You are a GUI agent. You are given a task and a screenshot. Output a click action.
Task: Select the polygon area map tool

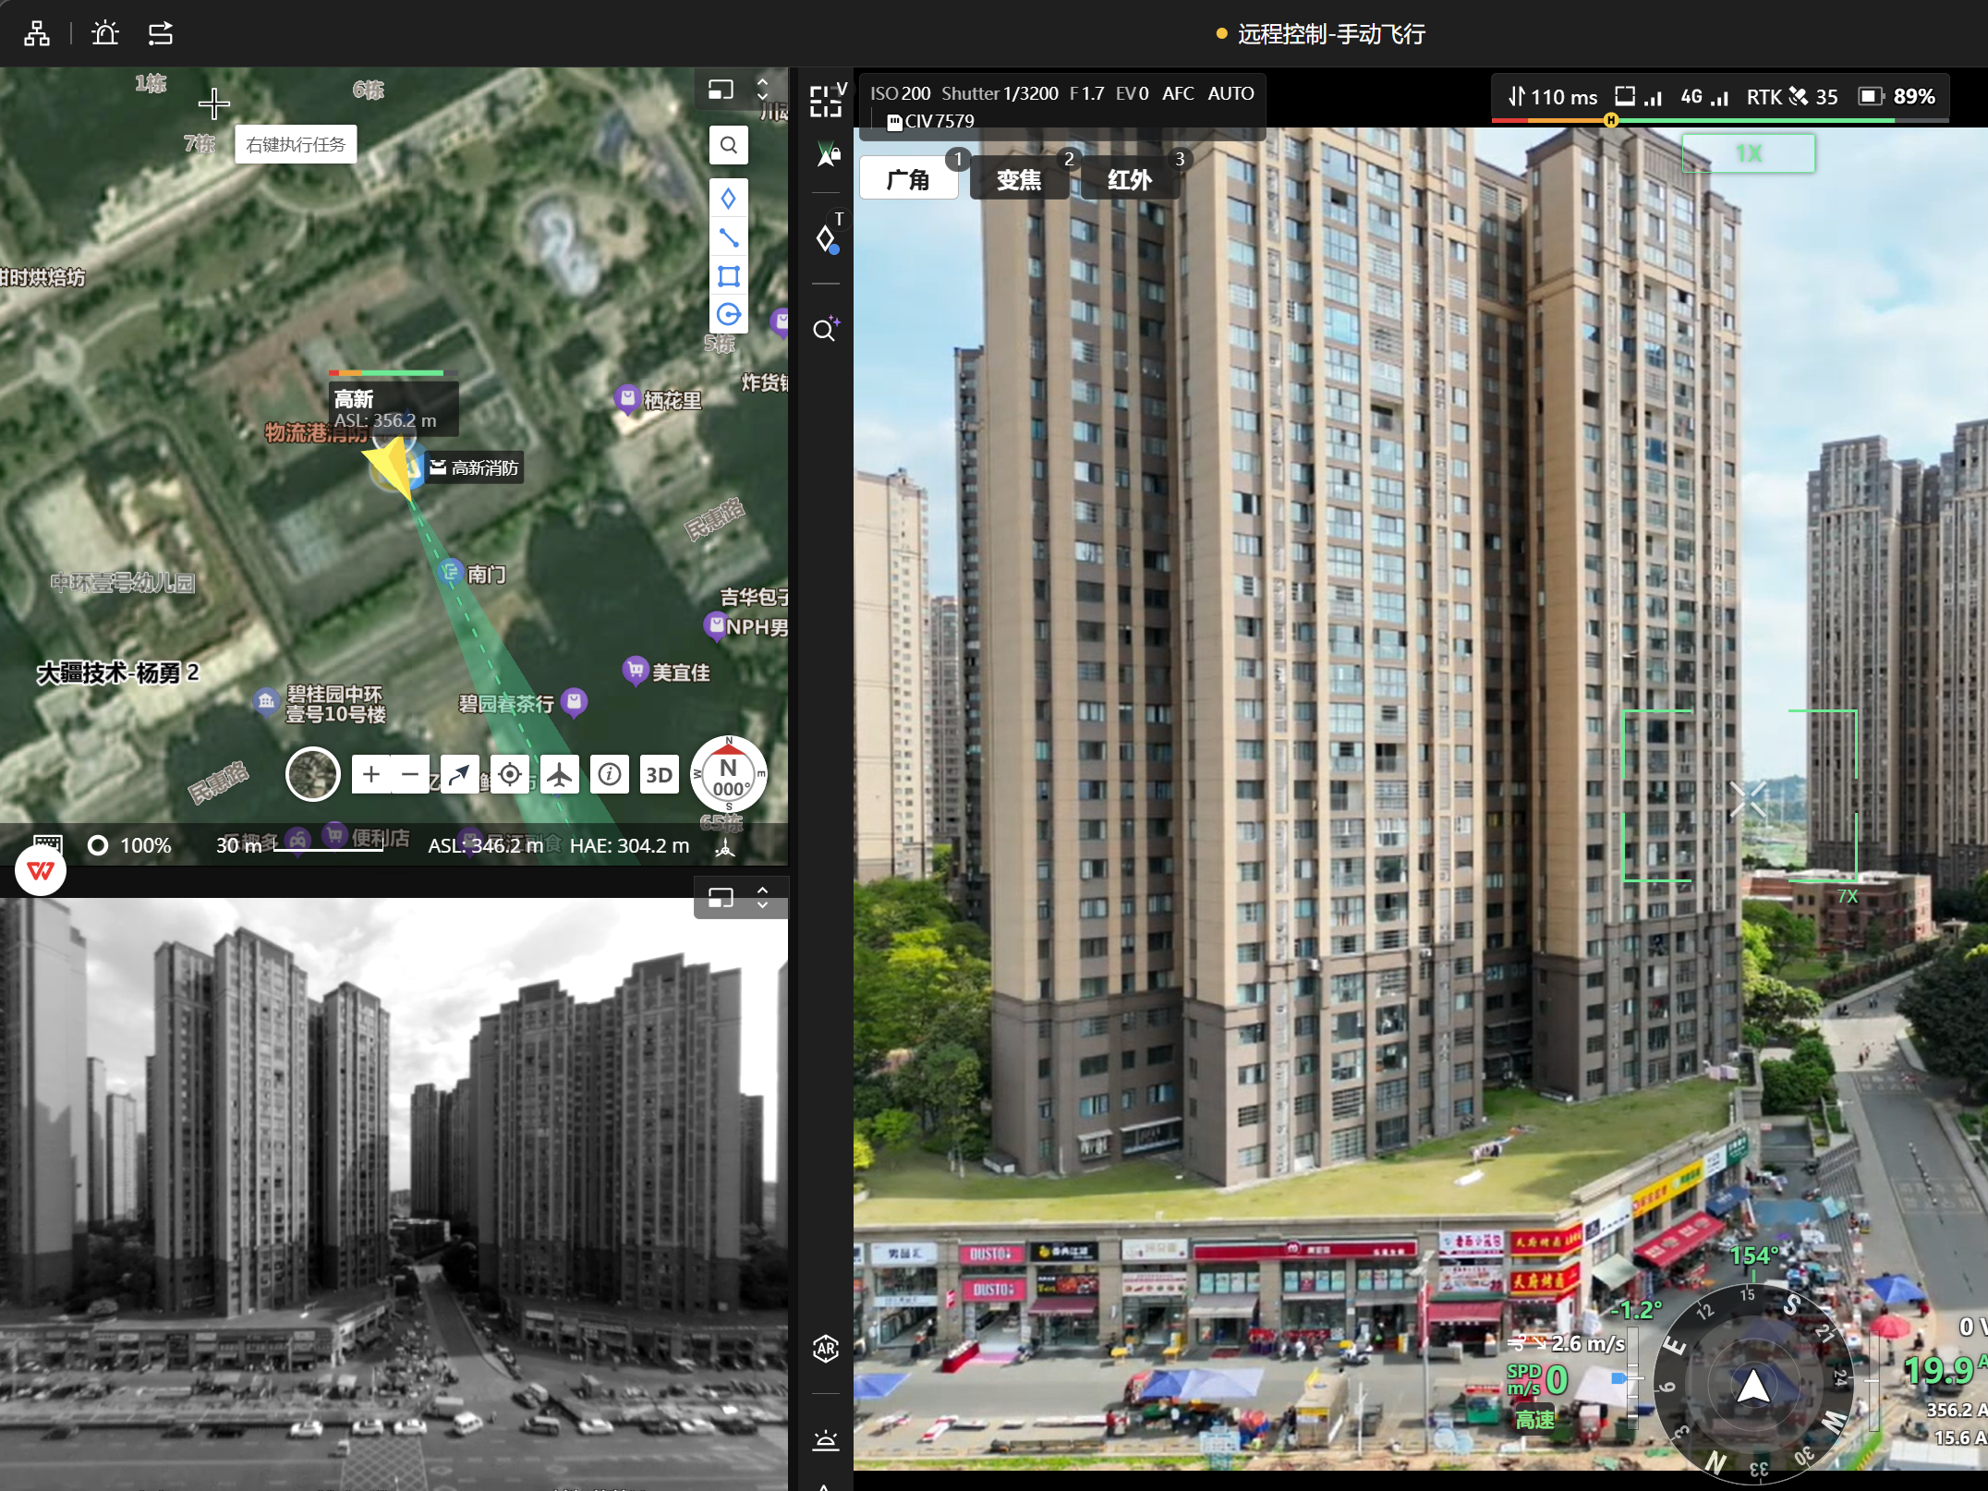pyautogui.click(x=729, y=276)
